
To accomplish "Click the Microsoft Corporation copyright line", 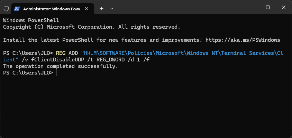I will click(x=92, y=27).
